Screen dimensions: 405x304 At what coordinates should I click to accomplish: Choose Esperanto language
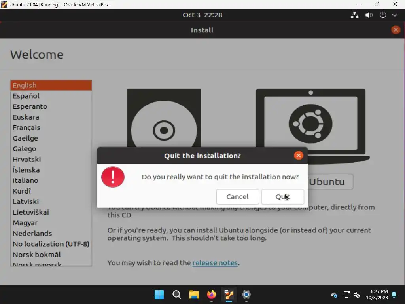coord(51,106)
